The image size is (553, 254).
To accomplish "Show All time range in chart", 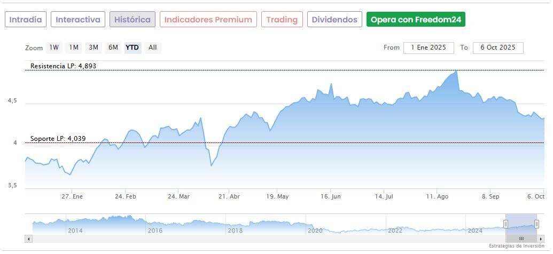I will pos(153,47).
